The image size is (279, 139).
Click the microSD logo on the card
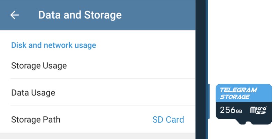tap(258, 110)
